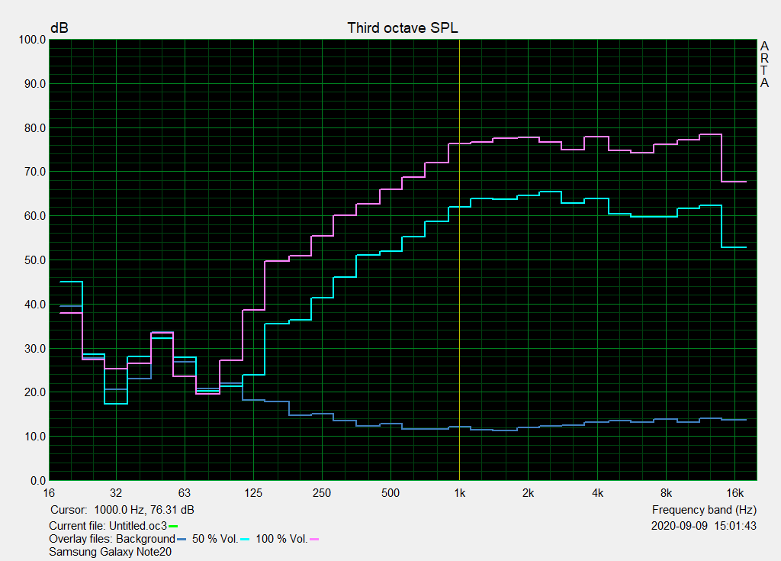Click the 80.0 y-axis tick label
The height and width of the screenshot is (561, 781).
click(x=35, y=128)
